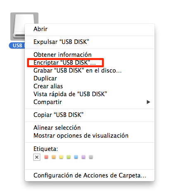Choose Grabar "USB DISK" en el disco
This screenshot has width=174, height=192.
[x=90, y=70]
